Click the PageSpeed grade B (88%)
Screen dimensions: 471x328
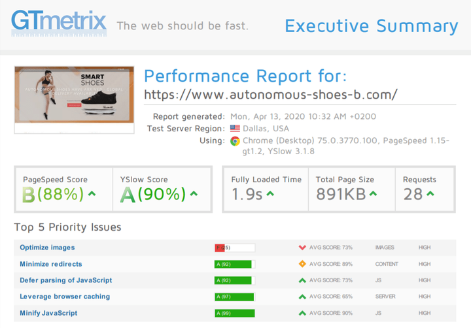(53, 194)
